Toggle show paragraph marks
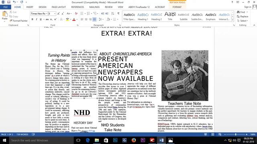The image size is (257, 144). pyautogui.click(x=118, y=14)
